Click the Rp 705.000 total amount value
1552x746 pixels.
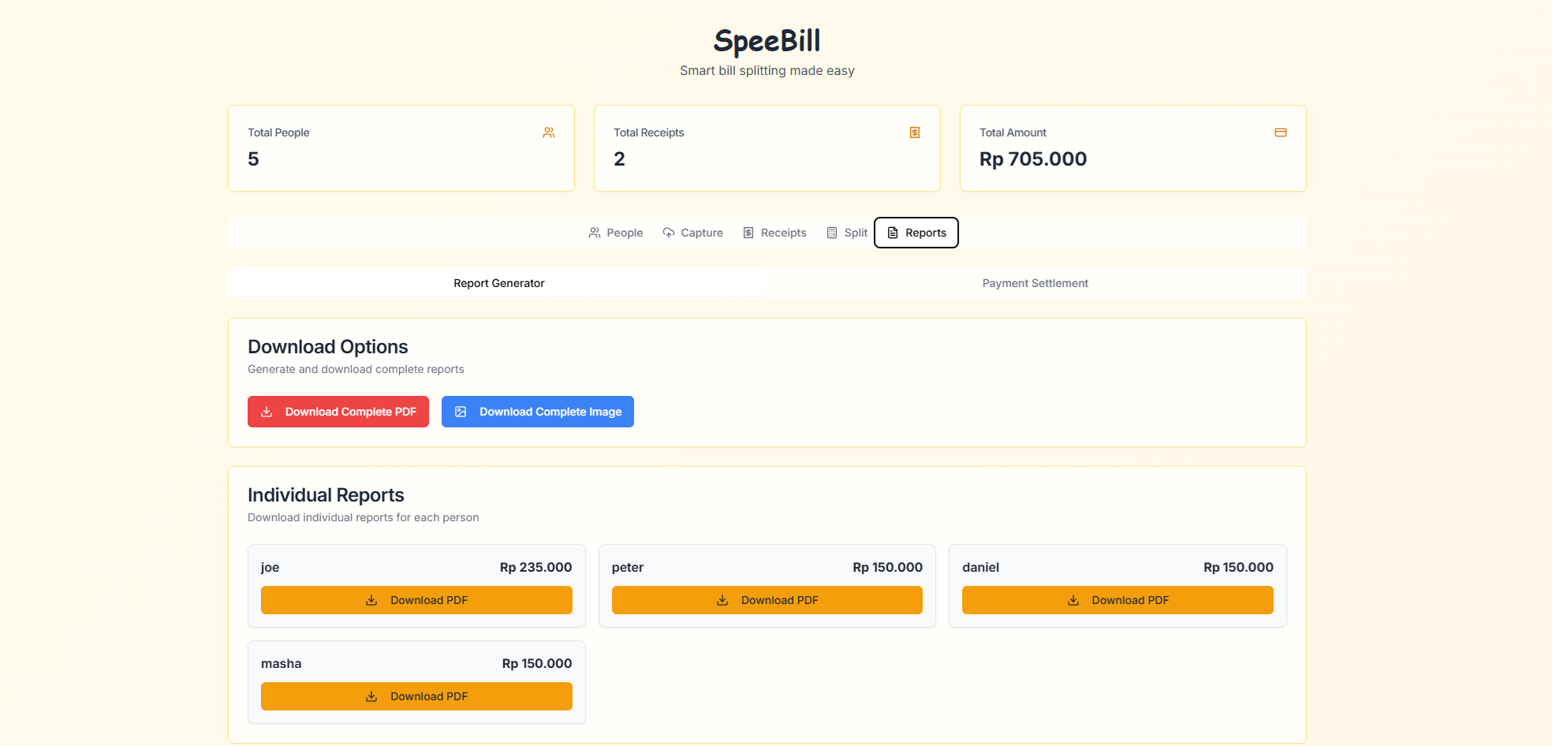click(1033, 159)
